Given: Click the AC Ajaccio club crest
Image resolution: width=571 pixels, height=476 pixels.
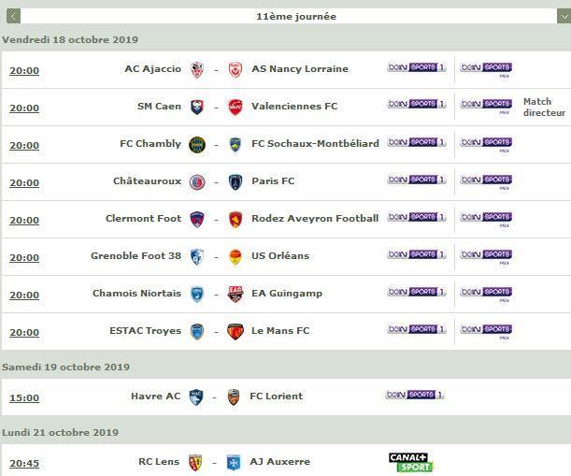Looking at the screenshot, I should point(197,69).
